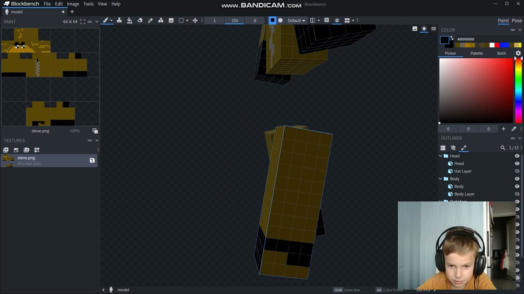Add current color to palette
Screen dimensions: 524x294
[x=504, y=129]
